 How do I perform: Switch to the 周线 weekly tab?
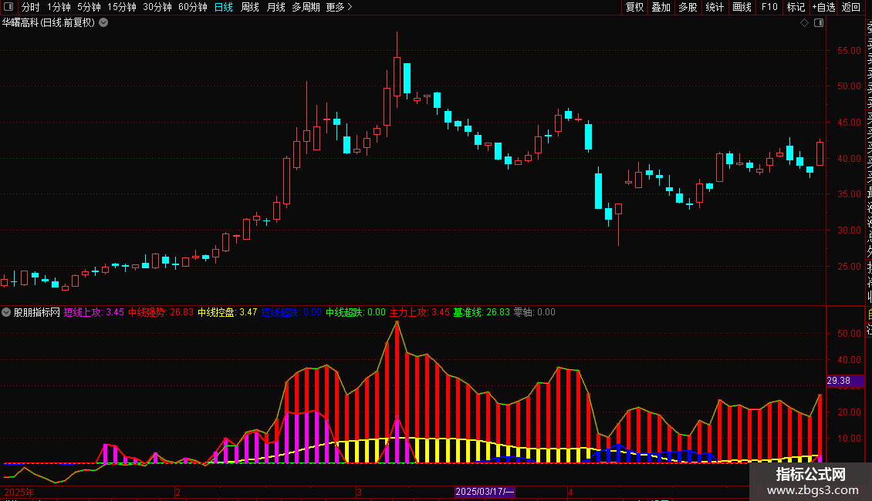pyautogui.click(x=250, y=7)
